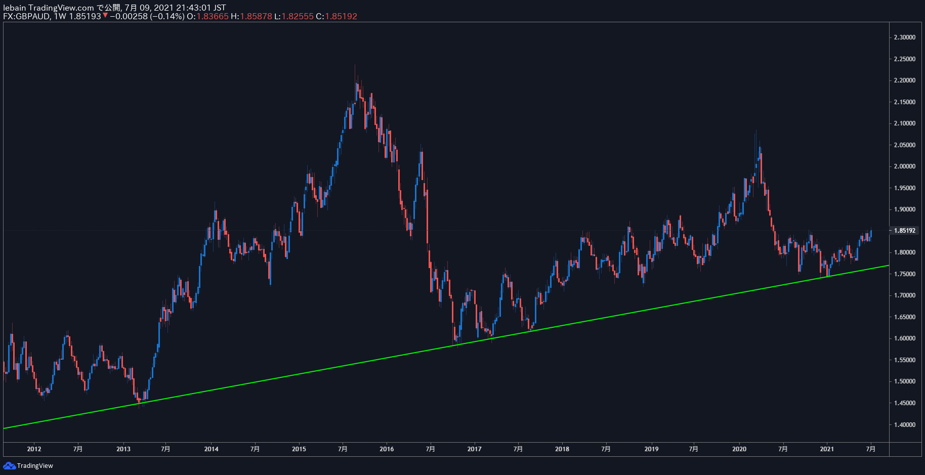
Task: Click the red down-arrow change indicator
Action: 105,16
